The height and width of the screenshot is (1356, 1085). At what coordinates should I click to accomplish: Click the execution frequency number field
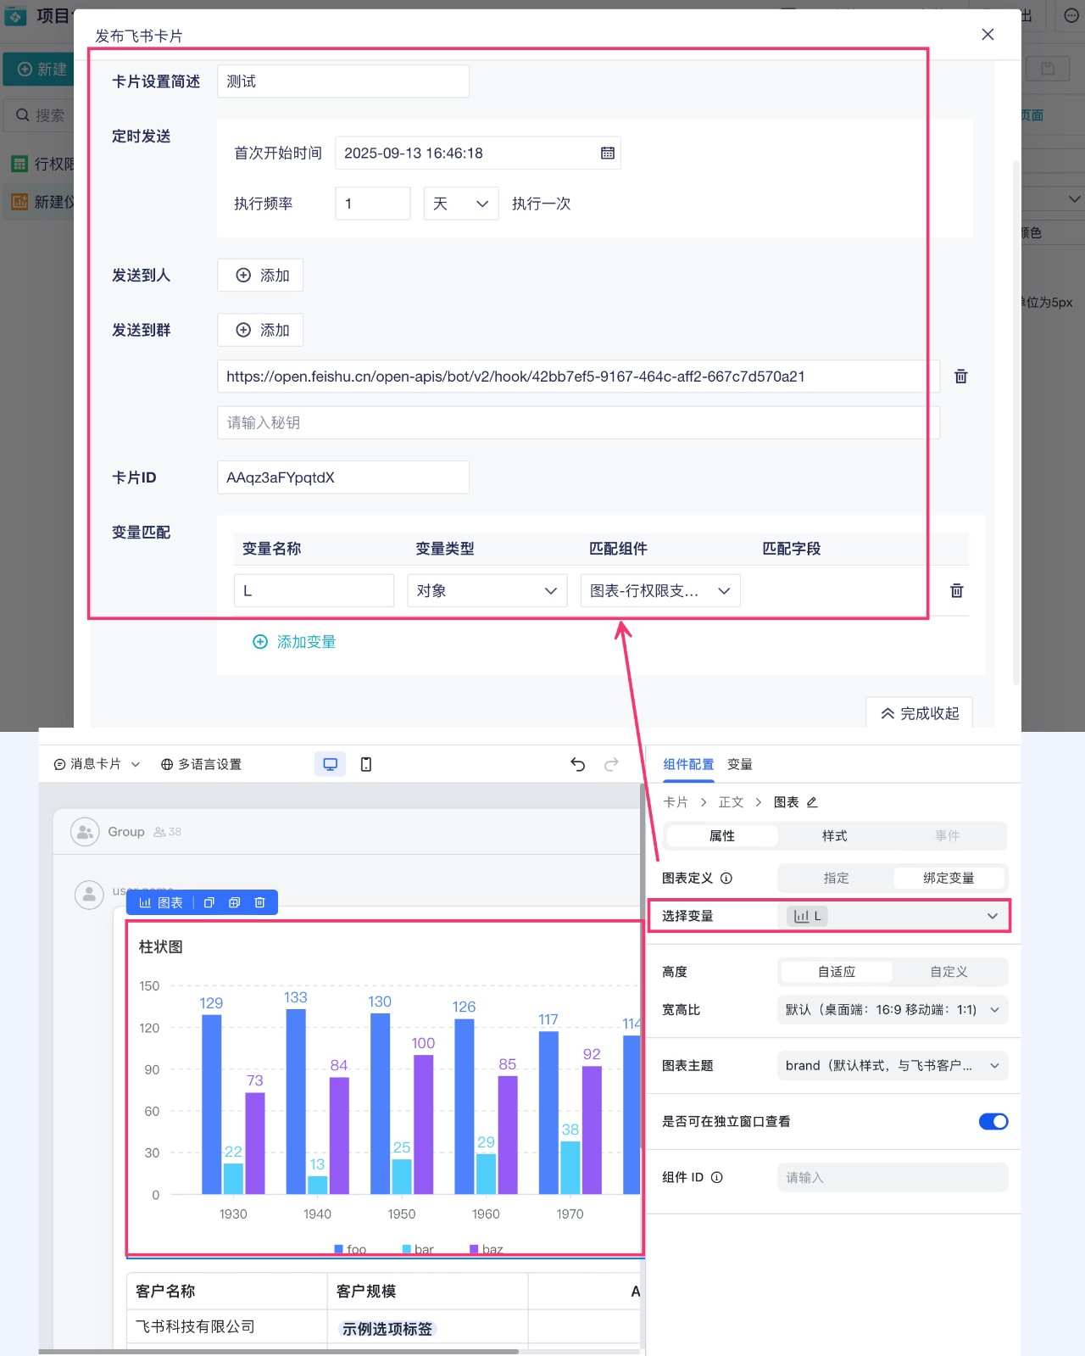click(373, 204)
